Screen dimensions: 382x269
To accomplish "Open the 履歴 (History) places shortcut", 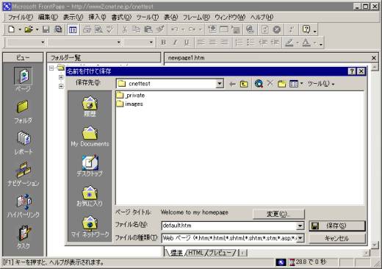I will pos(90,106).
